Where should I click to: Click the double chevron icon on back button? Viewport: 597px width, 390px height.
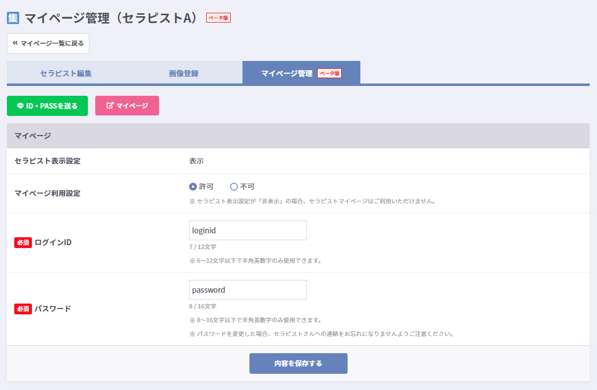click(x=15, y=43)
